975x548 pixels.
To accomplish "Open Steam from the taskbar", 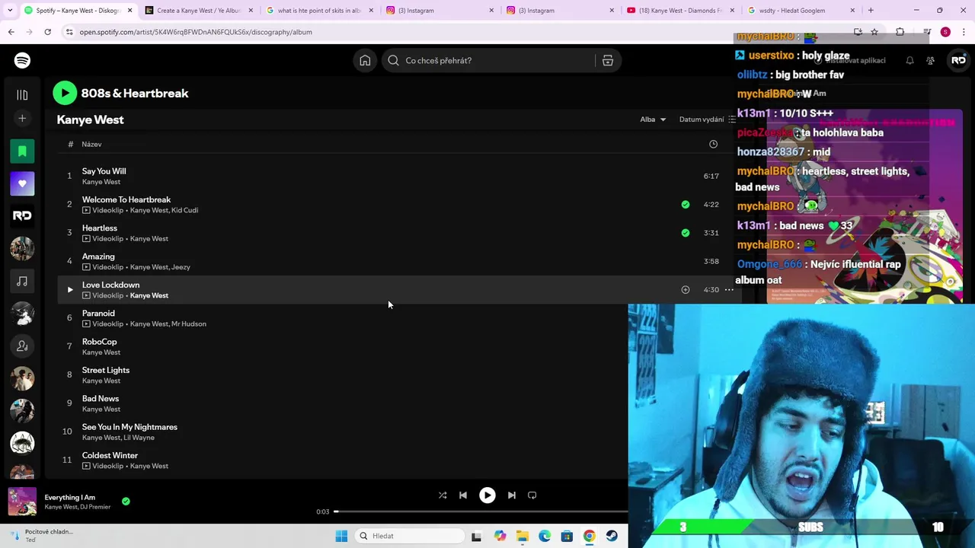I will [x=612, y=537].
